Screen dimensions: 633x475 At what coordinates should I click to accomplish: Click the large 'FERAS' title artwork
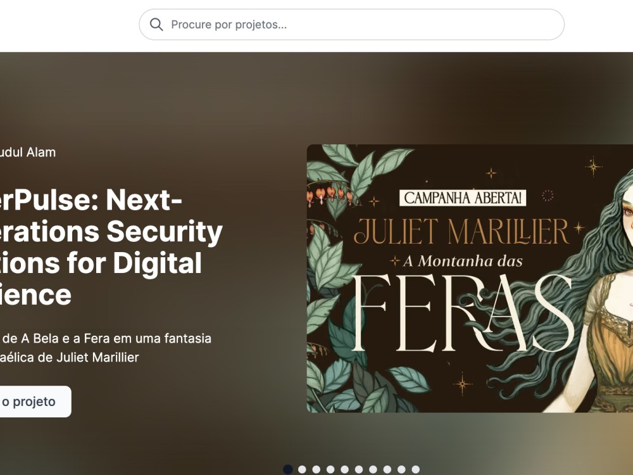(463, 313)
